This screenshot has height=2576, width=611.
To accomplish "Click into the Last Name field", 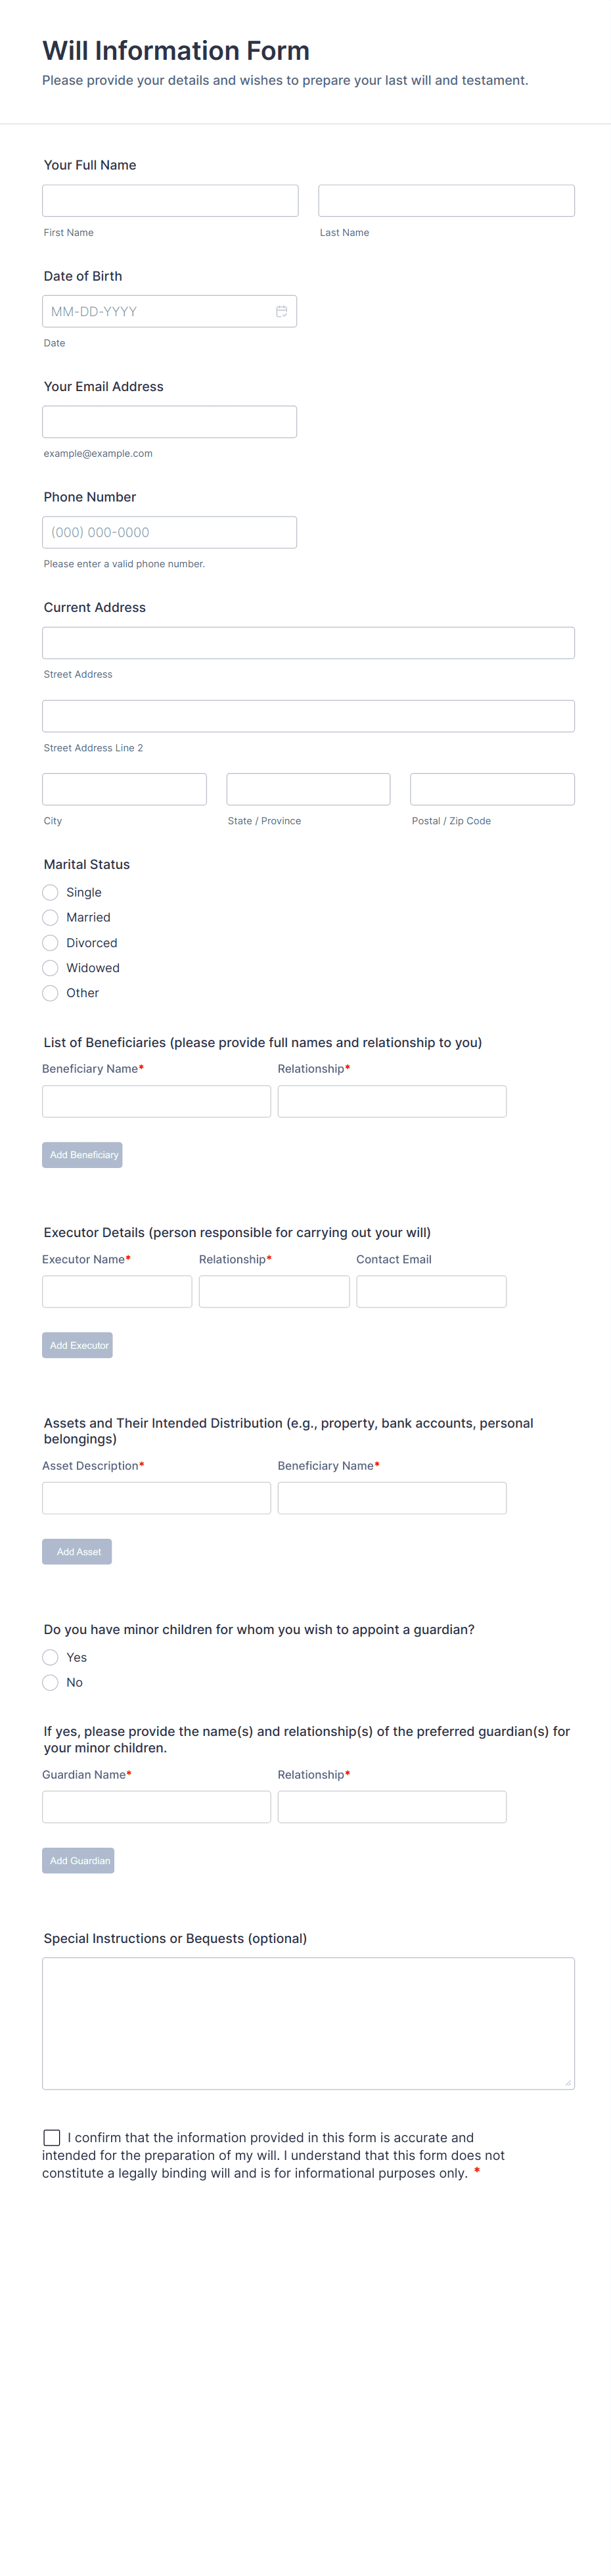I will pos(446,201).
